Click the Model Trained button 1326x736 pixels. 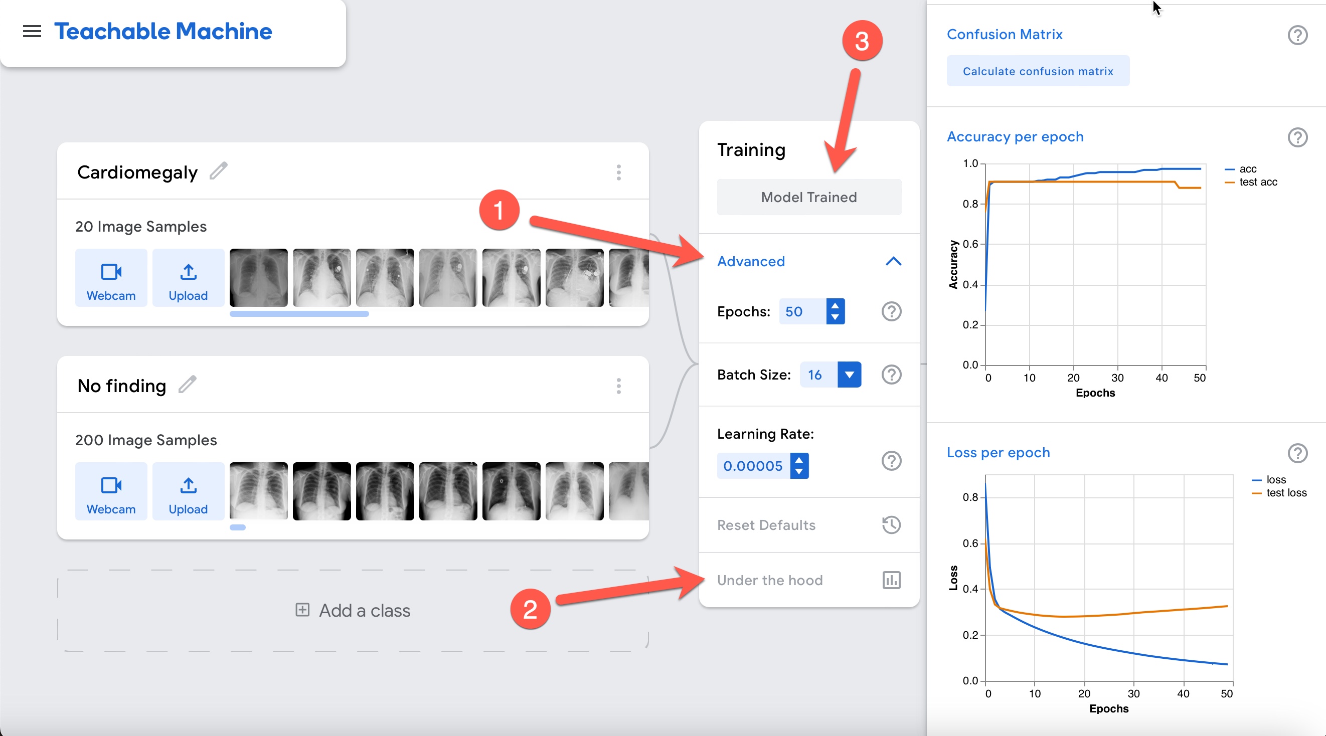pos(808,197)
